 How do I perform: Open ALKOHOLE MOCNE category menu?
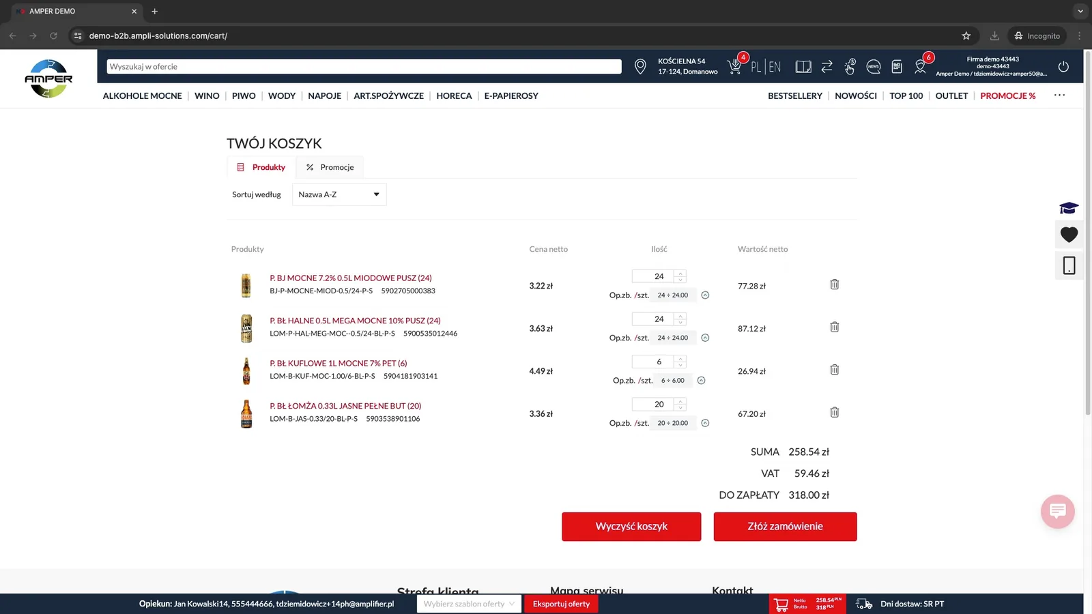pos(142,96)
